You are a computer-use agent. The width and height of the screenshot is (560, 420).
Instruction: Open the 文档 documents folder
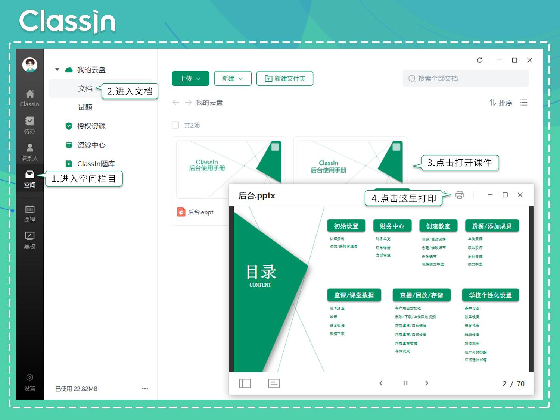click(x=85, y=88)
